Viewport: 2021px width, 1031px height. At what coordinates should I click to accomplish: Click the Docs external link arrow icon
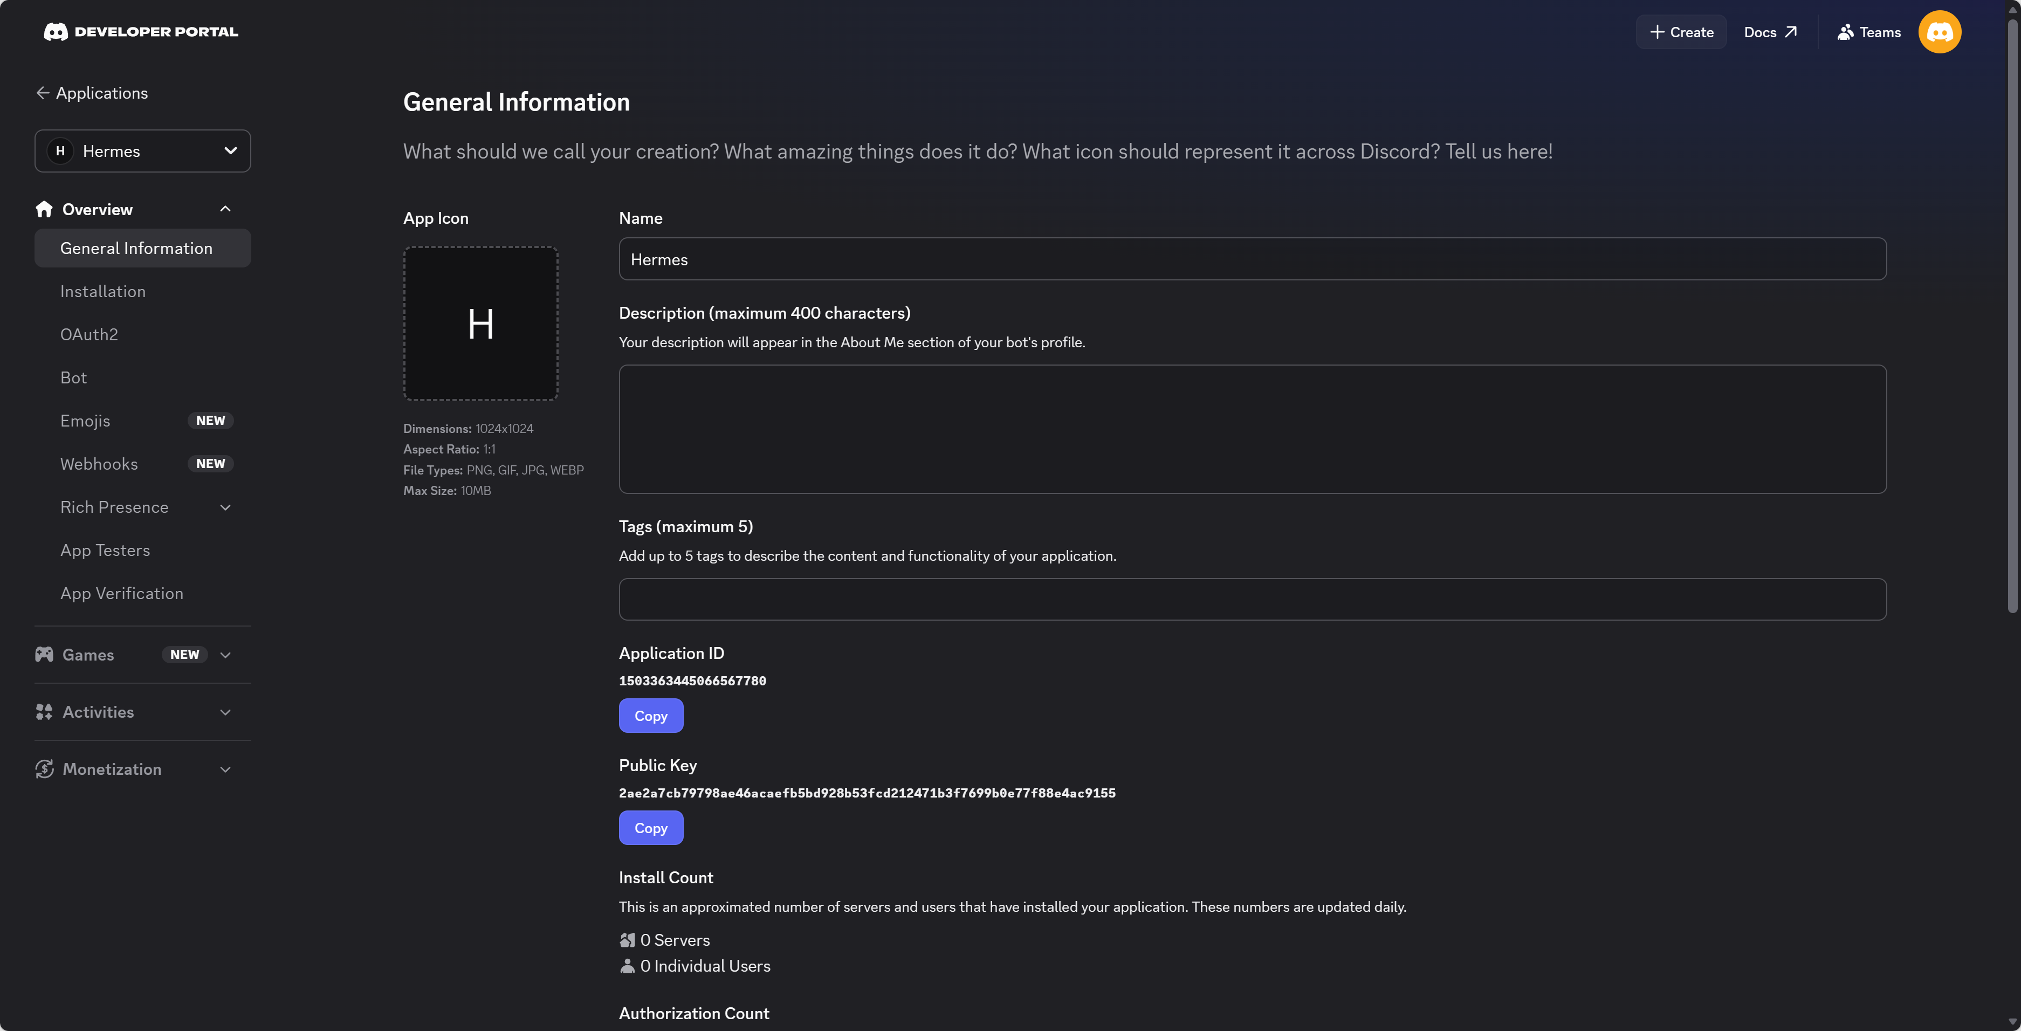[1790, 32]
